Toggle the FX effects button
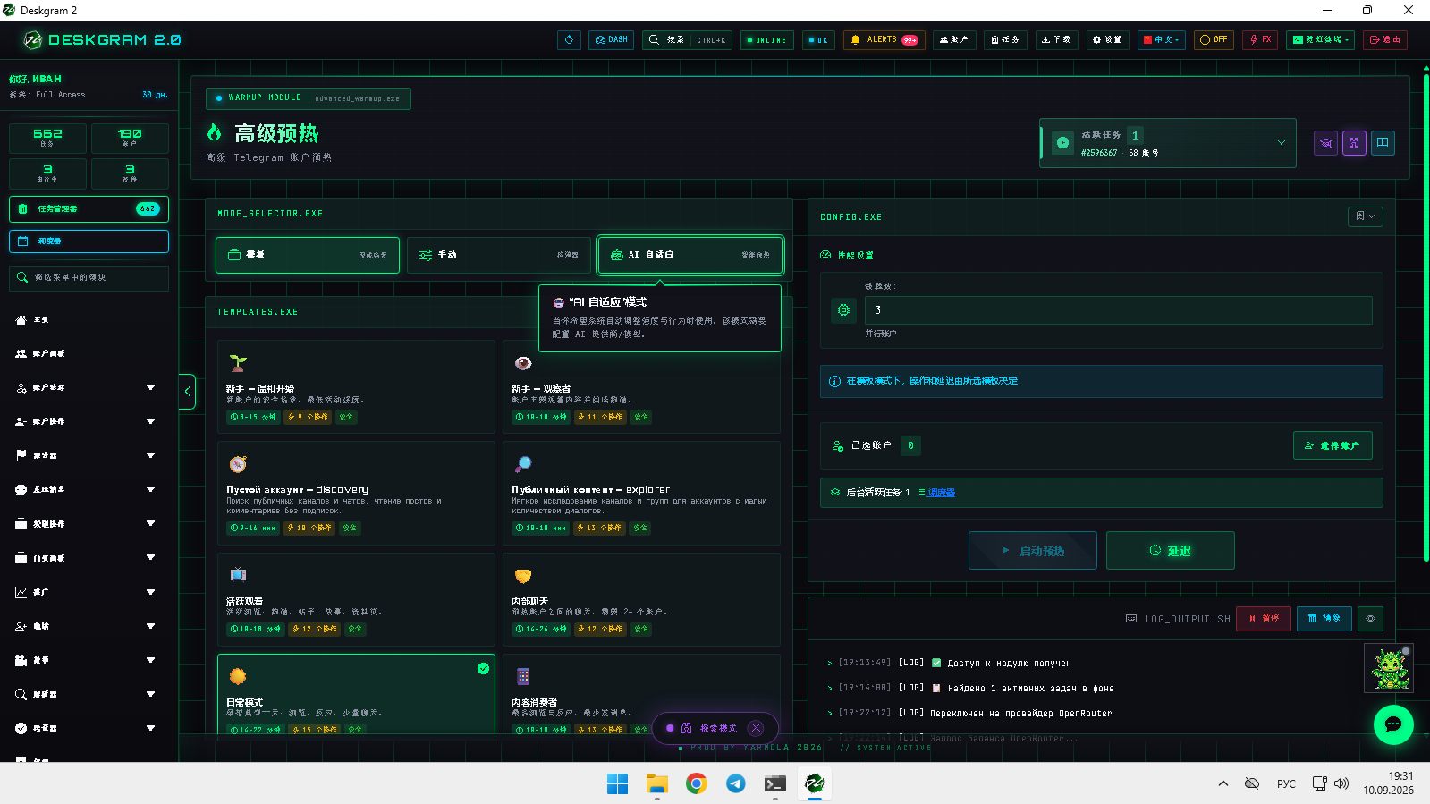Image resolution: width=1430 pixels, height=804 pixels. 1260,39
